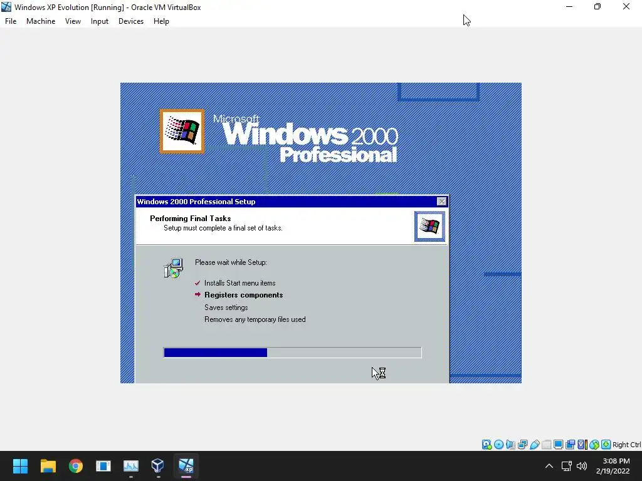This screenshot has width=642, height=481.
Task: Click 'Removes any temporary files used' text
Action: [x=255, y=319]
